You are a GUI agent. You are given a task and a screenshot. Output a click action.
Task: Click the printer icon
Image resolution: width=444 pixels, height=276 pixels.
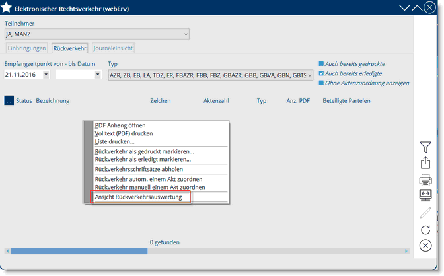(425, 180)
